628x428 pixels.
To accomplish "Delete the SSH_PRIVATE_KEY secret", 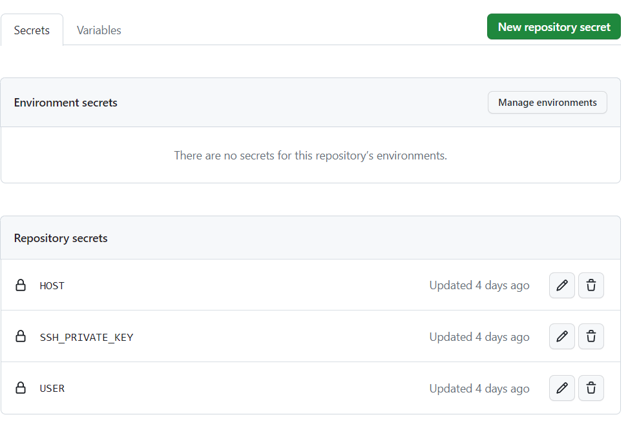I will (591, 336).
